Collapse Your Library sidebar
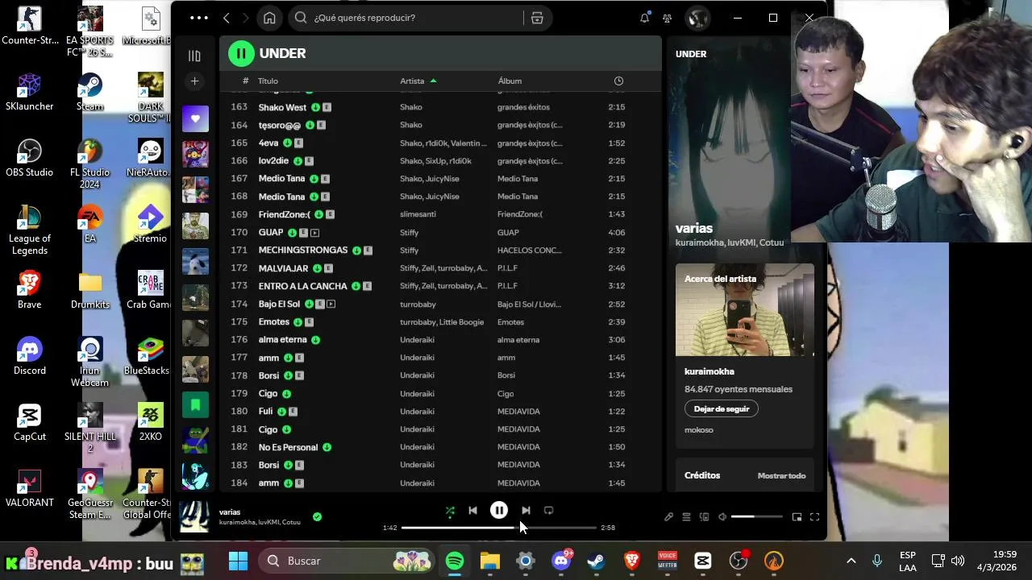 (194, 56)
